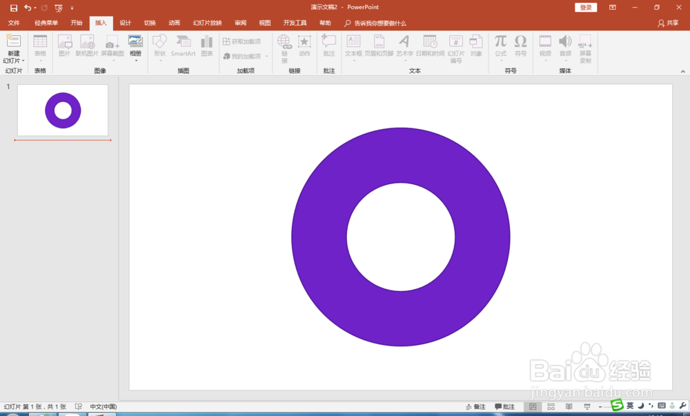Open the undo history dropdown arrow
The image size is (690, 416).
35,8
